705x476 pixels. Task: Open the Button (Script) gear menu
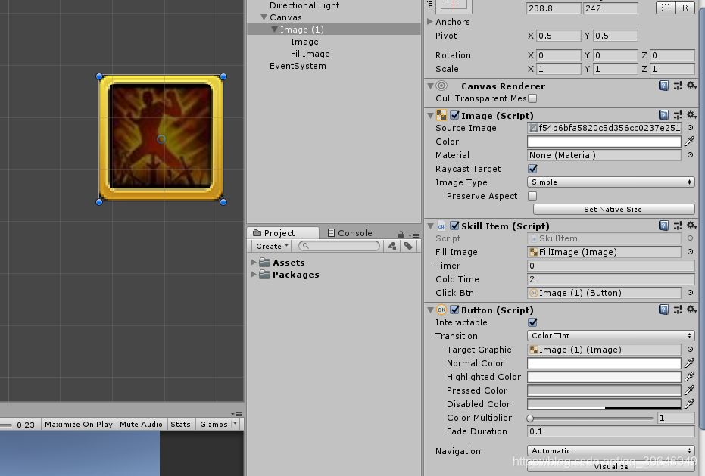691,310
